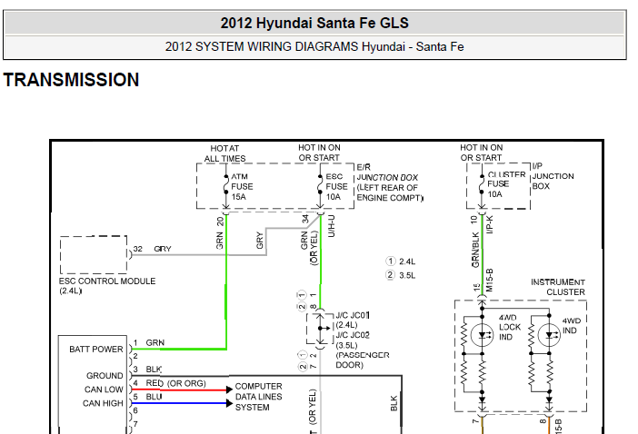The width and height of the screenshot is (638, 434).
Task: Click the TRANSMISSION heading
Action: click(71, 80)
